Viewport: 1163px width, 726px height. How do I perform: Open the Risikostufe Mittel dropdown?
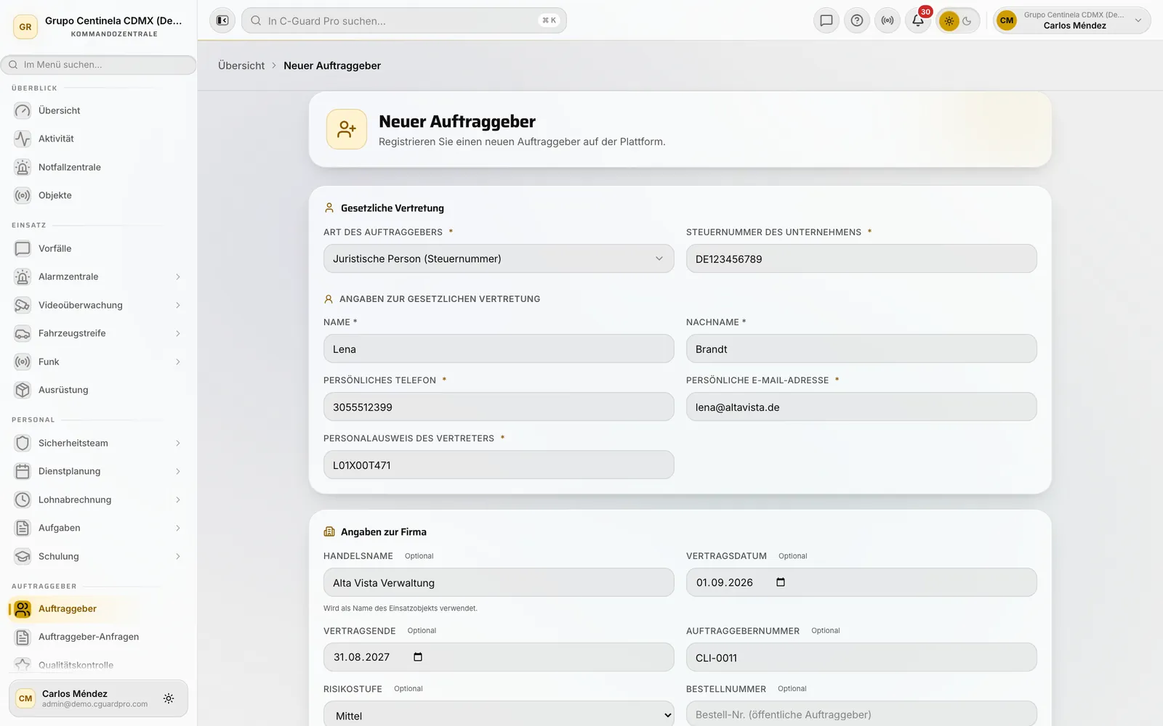point(499,715)
